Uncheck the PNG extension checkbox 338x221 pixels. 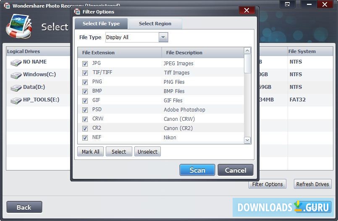(x=85, y=82)
